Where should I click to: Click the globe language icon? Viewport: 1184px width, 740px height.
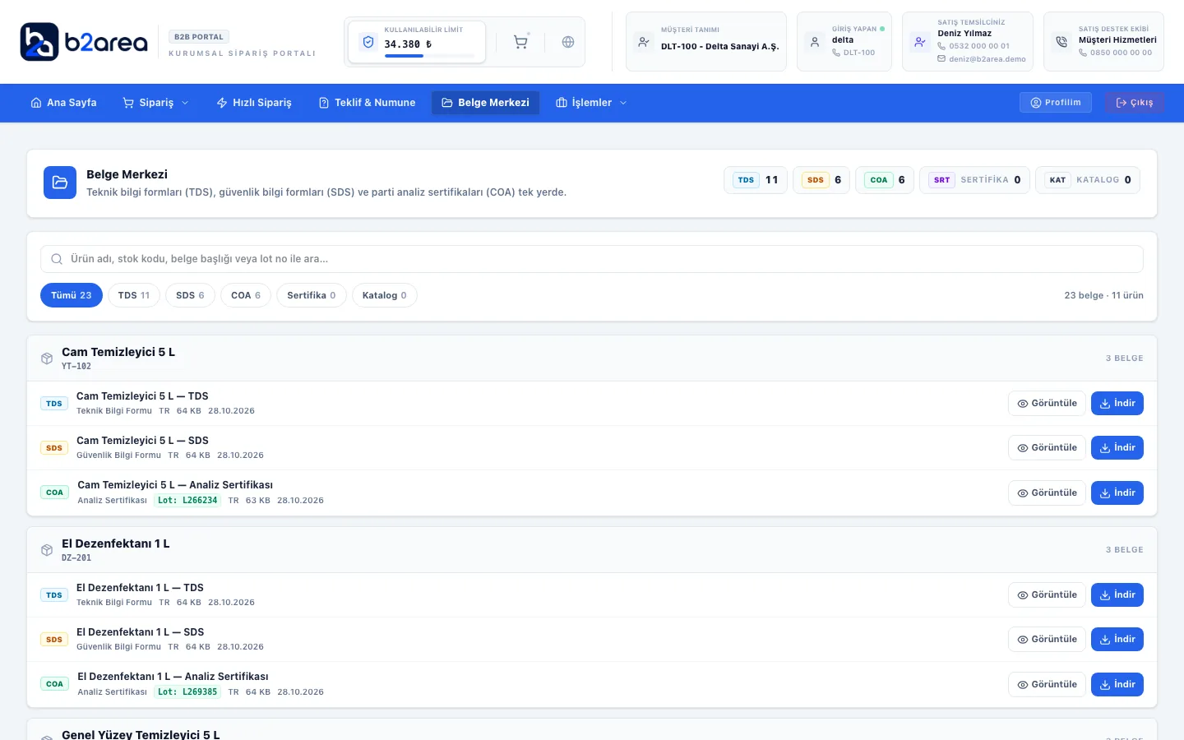point(568,42)
